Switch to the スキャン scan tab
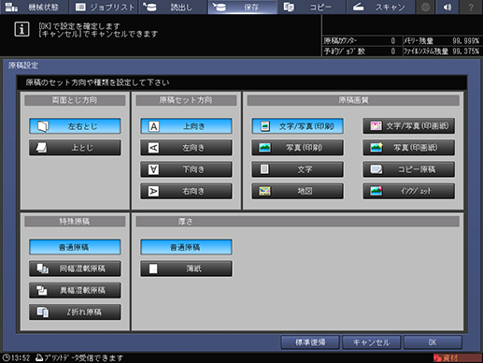Viewport: 483px width, 363px height. [380, 7]
